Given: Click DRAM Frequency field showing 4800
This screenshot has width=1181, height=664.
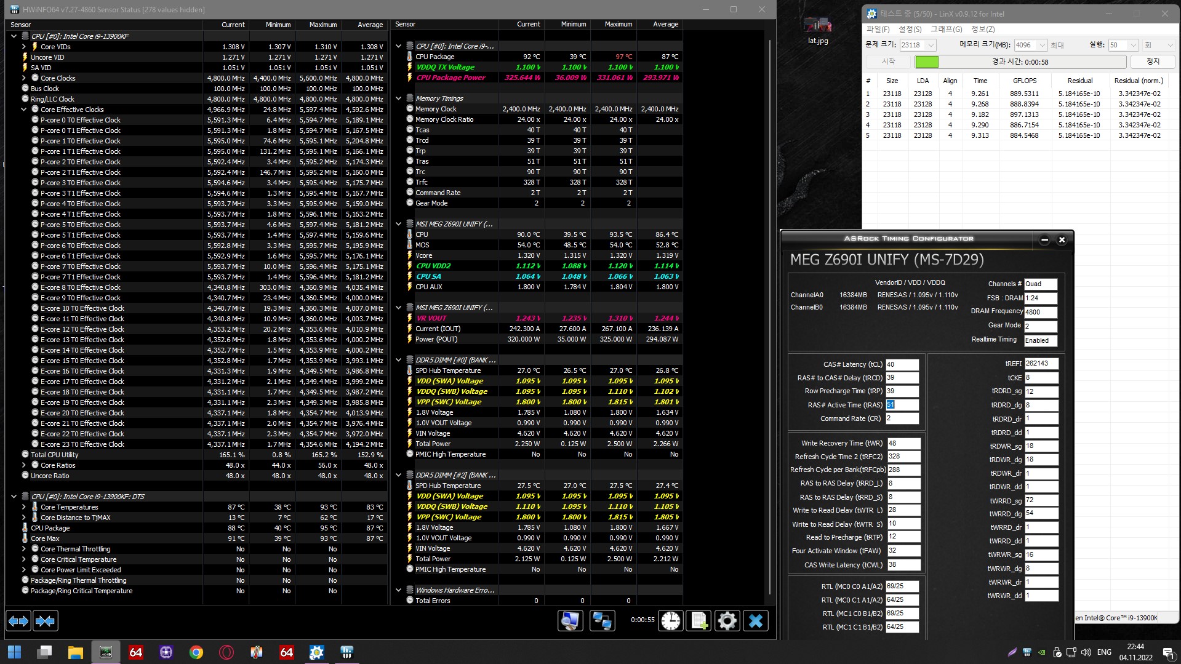Looking at the screenshot, I should coord(1041,312).
